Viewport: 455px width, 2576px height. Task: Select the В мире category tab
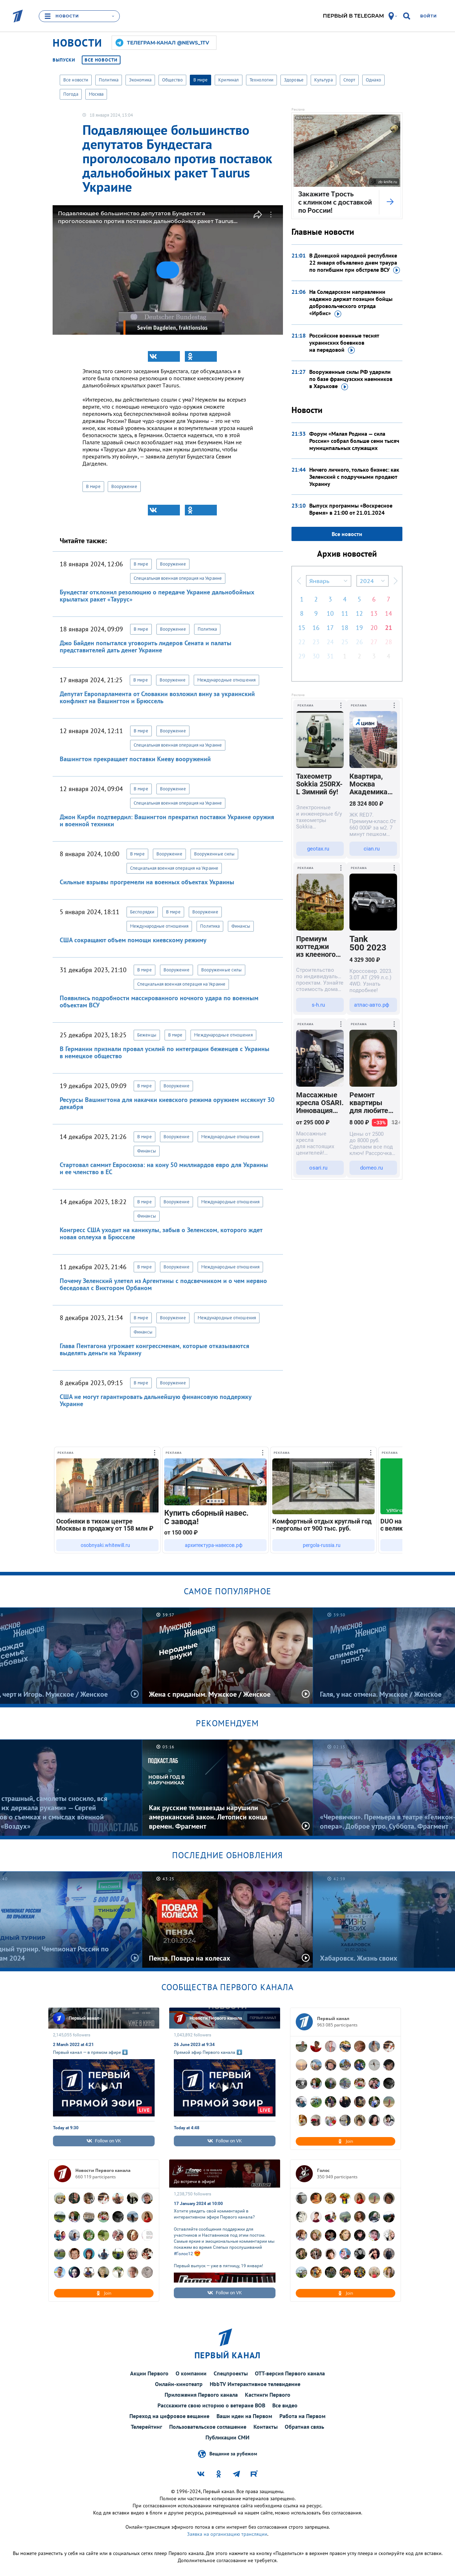click(200, 80)
